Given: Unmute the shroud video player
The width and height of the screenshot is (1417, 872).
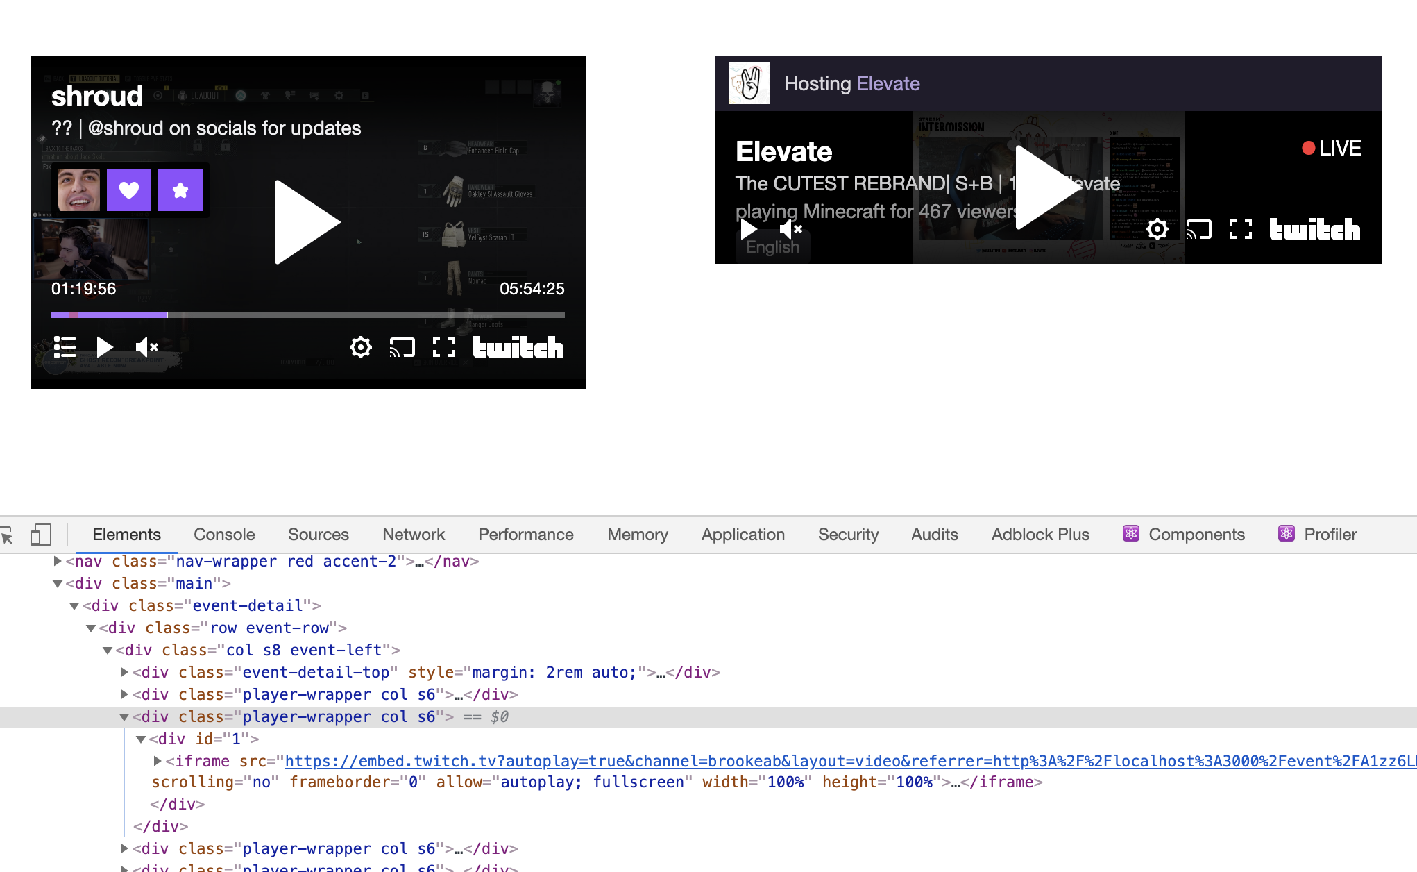Looking at the screenshot, I should coord(146,347).
